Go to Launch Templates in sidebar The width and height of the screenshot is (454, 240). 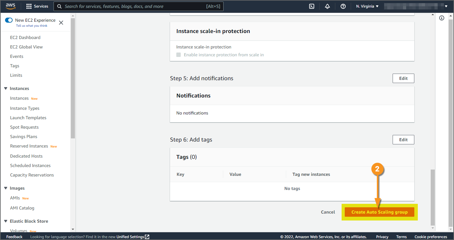pos(28,118)
